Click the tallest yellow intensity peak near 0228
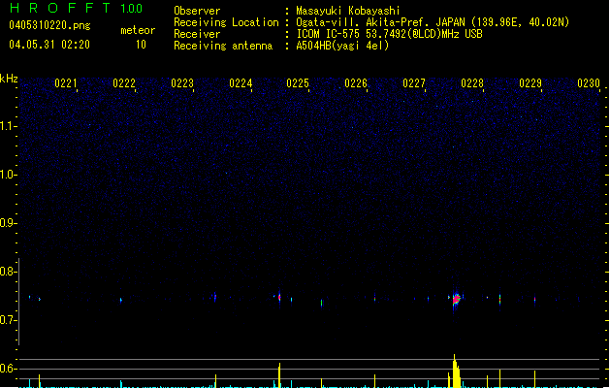Viewport: 610px width, 388px height. point(456,371)
